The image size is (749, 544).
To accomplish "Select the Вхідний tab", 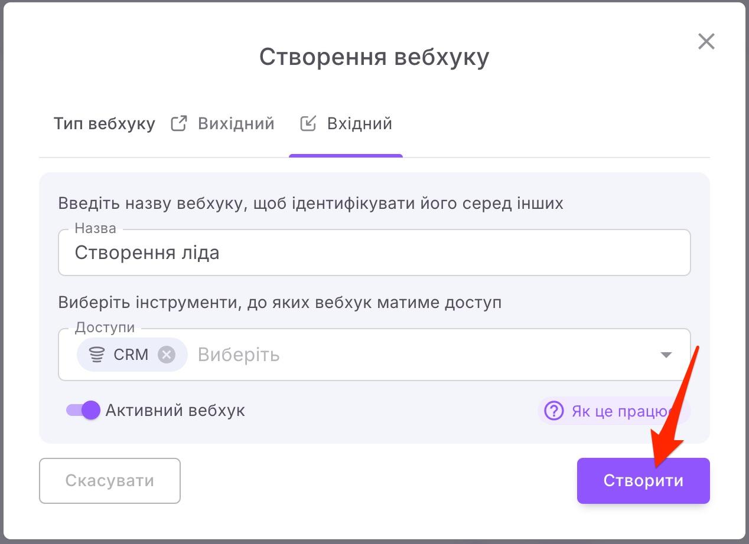I will click(359, 123).
